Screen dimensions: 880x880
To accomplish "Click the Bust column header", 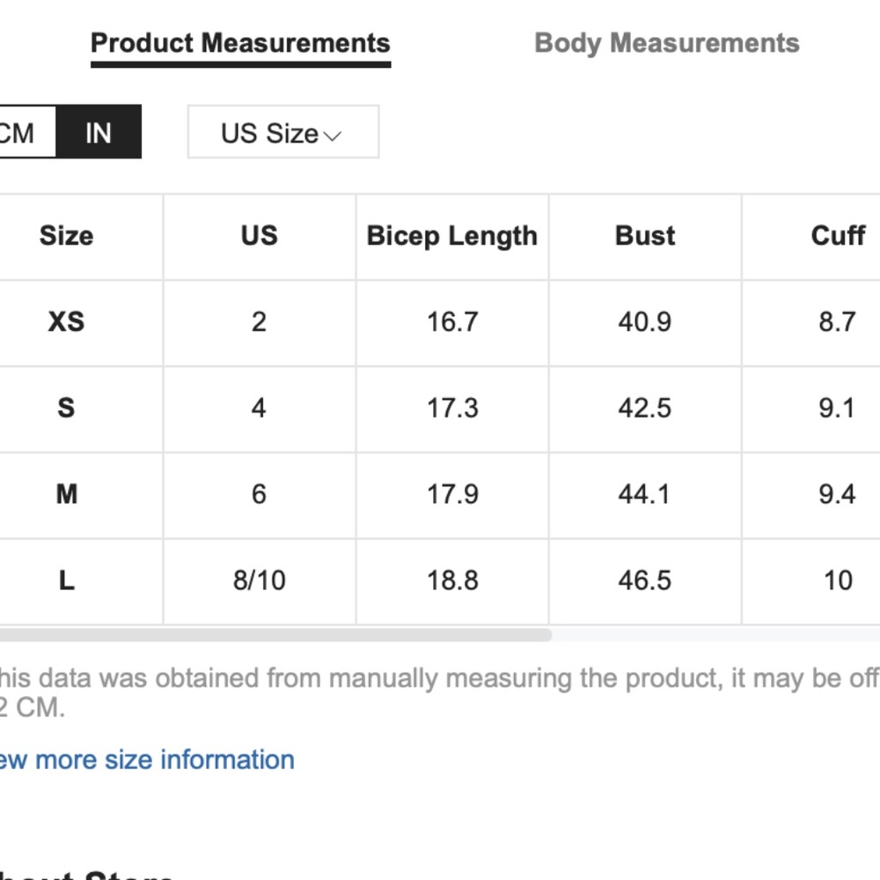I will tap(645, 236).
